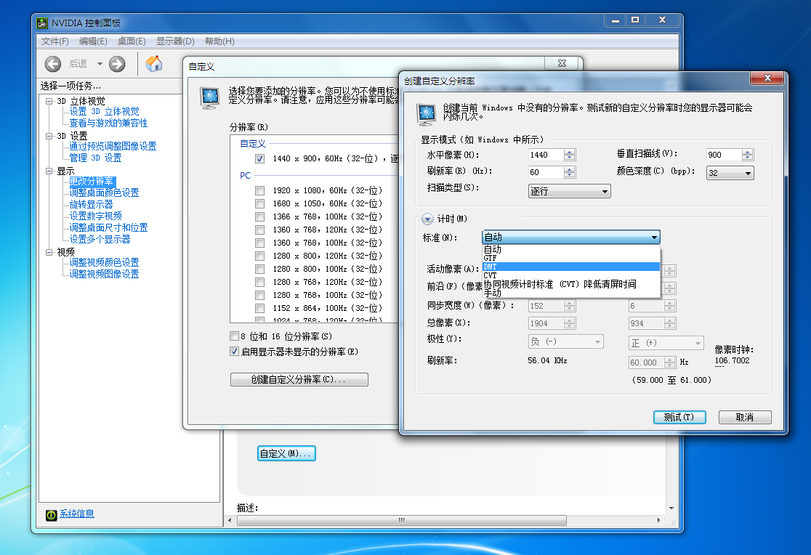Check the 1152 x 864 100Hz resolution

(259, 308)
